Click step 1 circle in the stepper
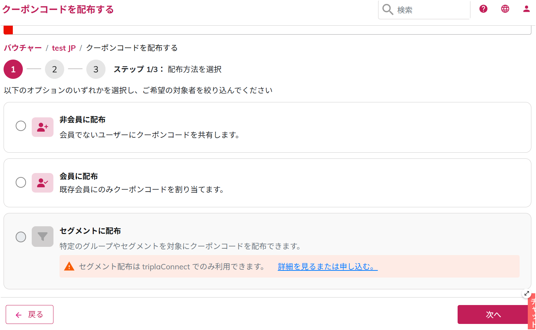 [13, 69]
